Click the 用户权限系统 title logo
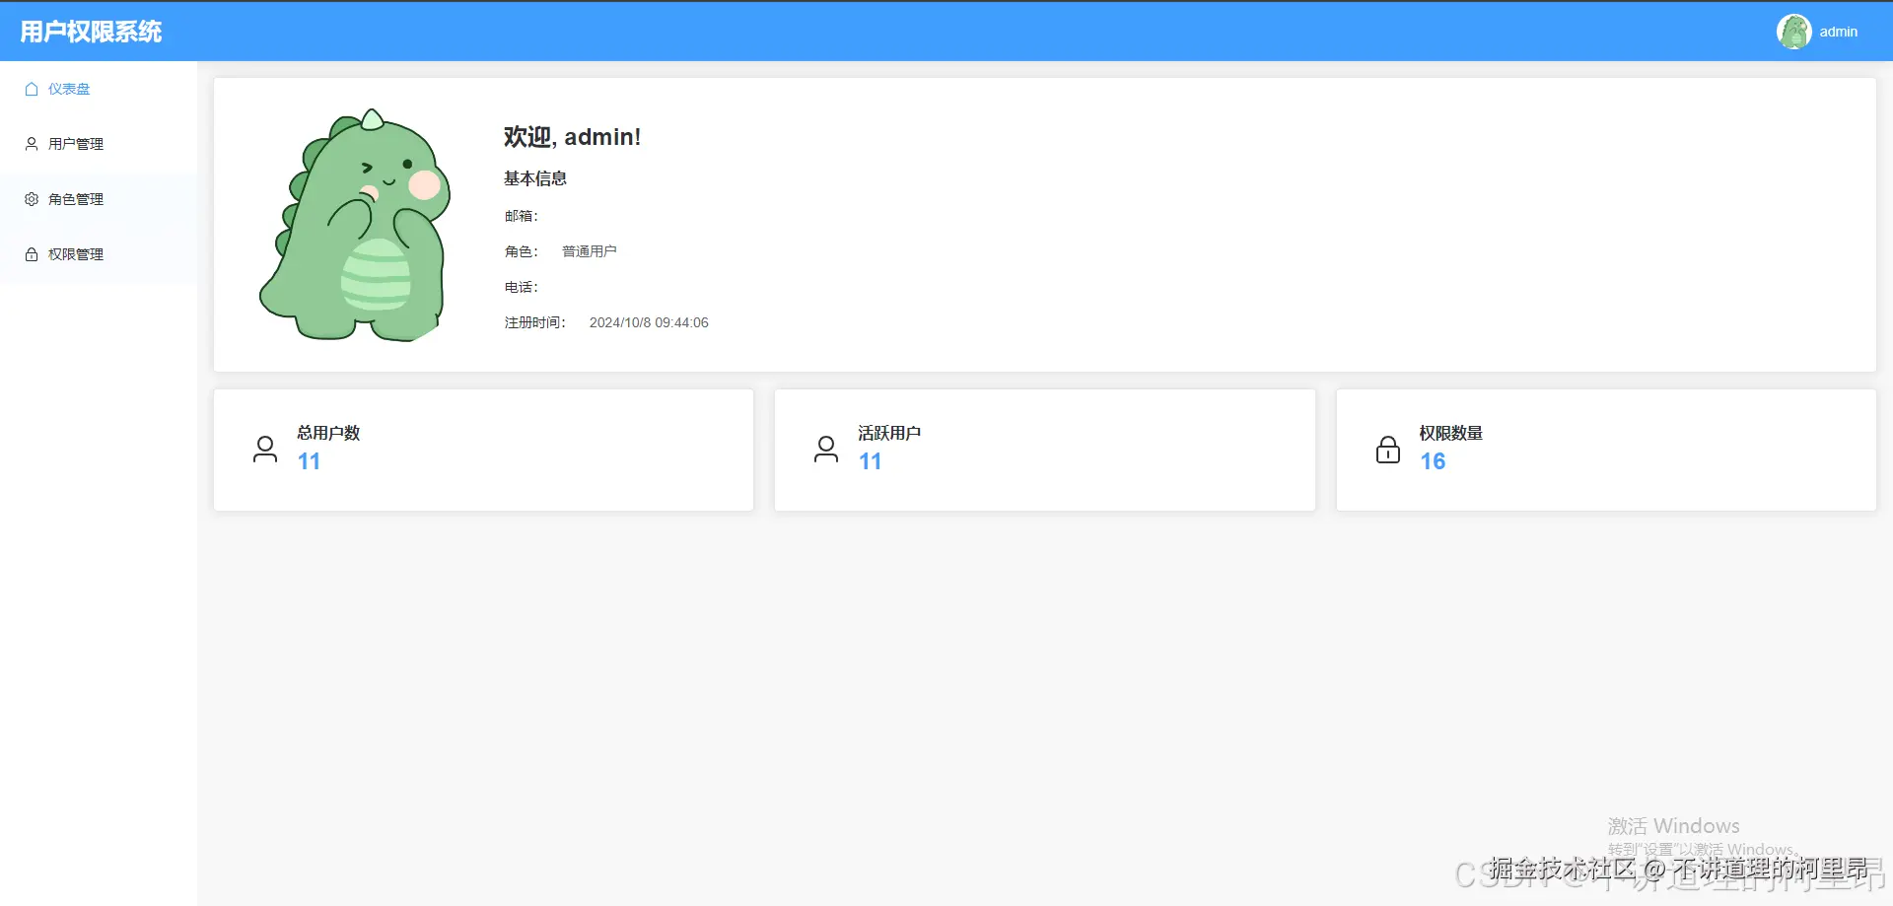The image size is (1893, 906). [91, 32]
